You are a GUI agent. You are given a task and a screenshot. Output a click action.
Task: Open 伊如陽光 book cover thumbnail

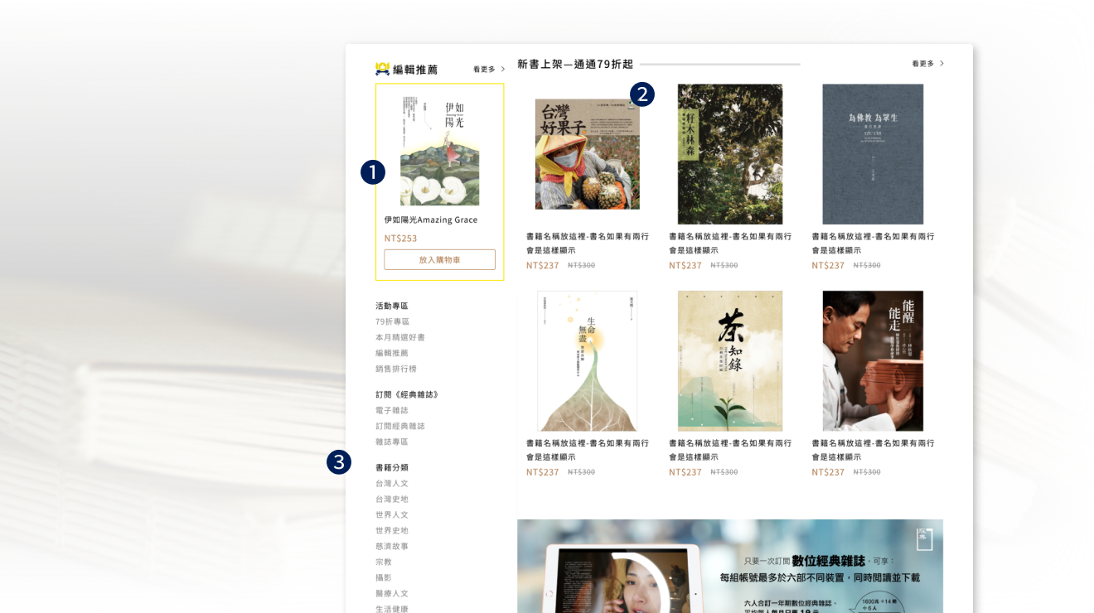439,150
